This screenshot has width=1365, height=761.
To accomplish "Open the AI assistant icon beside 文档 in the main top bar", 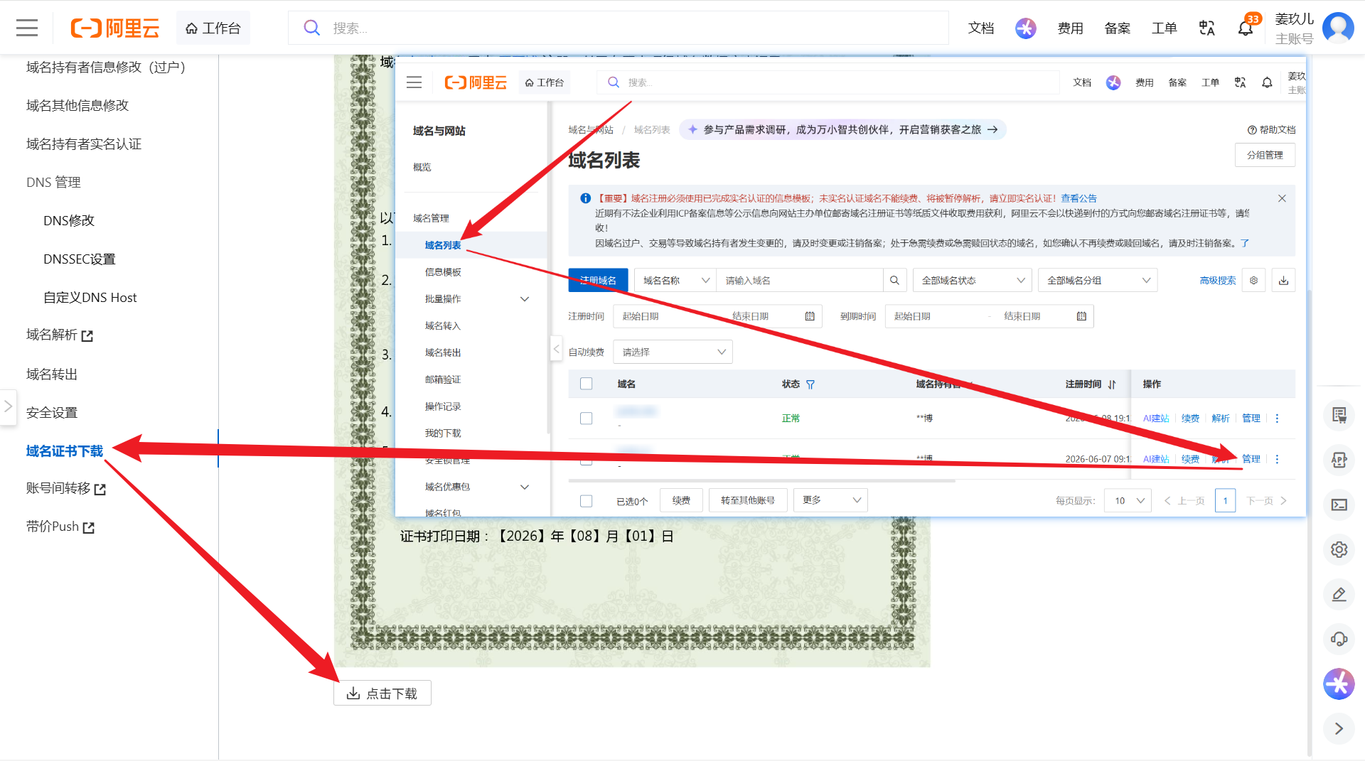I will tap(1025, 28).
